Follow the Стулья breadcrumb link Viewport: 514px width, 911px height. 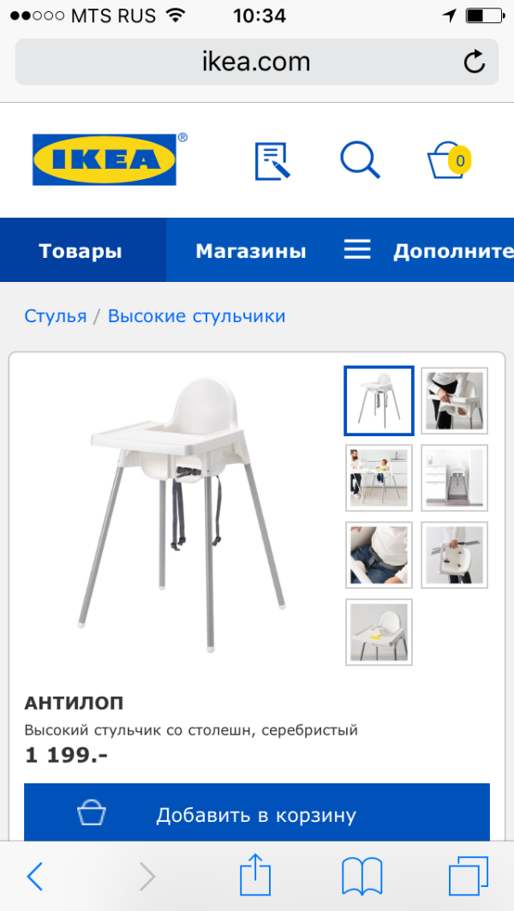click(x=55, y=316)
